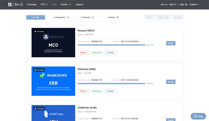Image resolution: width=209 pixels, height=121 pixels.
Task: Click the My Vote button
Action: click(x=178, y=17)
